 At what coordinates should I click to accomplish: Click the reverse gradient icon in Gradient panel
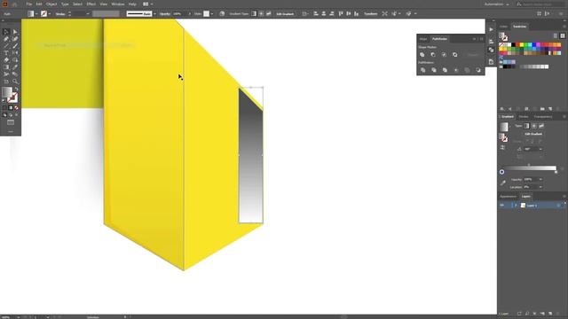(x=502, y=148)
